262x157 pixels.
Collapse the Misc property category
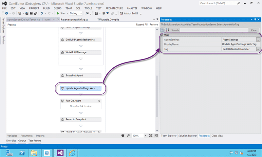[x=161, y=35]
